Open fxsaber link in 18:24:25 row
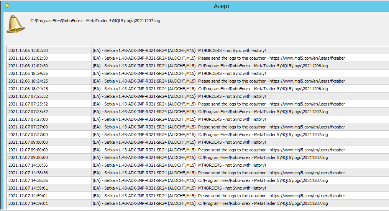The height and width of the screenshot is (211, 389). [307, 81]
